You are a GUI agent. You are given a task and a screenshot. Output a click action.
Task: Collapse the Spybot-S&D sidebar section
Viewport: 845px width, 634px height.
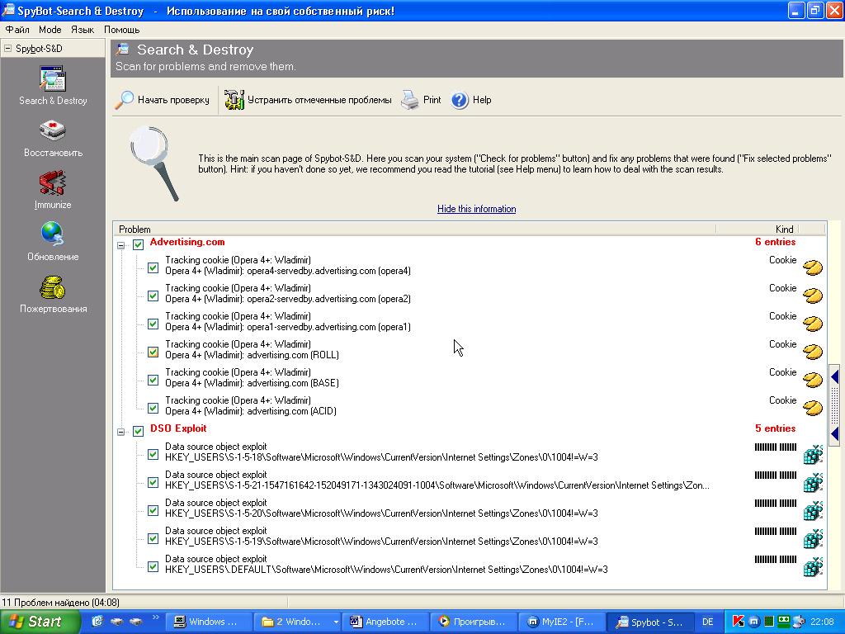[7, 49]
